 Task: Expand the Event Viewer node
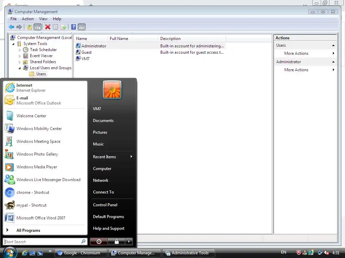(20, 56)
